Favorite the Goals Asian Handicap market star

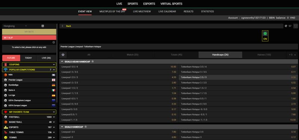pyautogui.click(x=93, y=62)
